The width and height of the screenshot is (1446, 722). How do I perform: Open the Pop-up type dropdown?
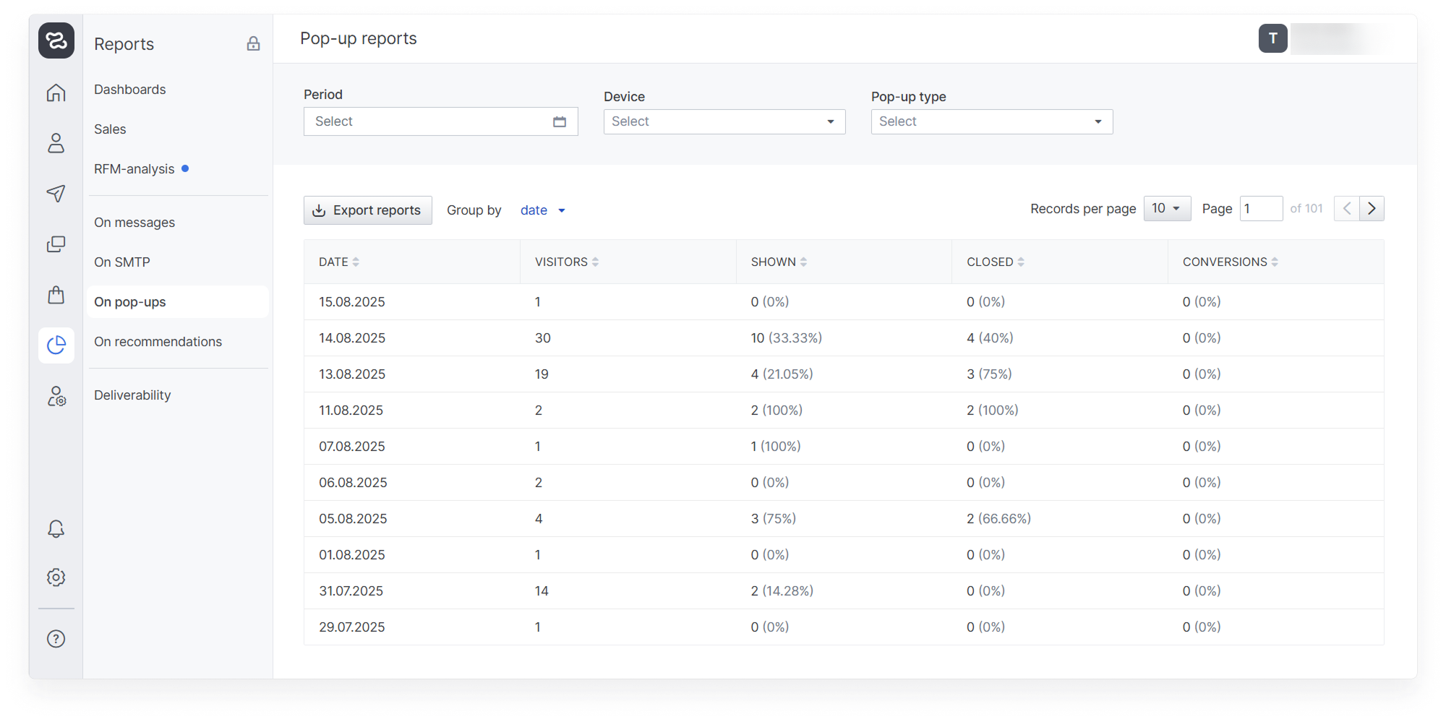click(x=991, y=122)
